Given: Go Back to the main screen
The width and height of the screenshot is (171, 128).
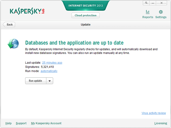Looking at the screenshot, I should coord(9,24).
